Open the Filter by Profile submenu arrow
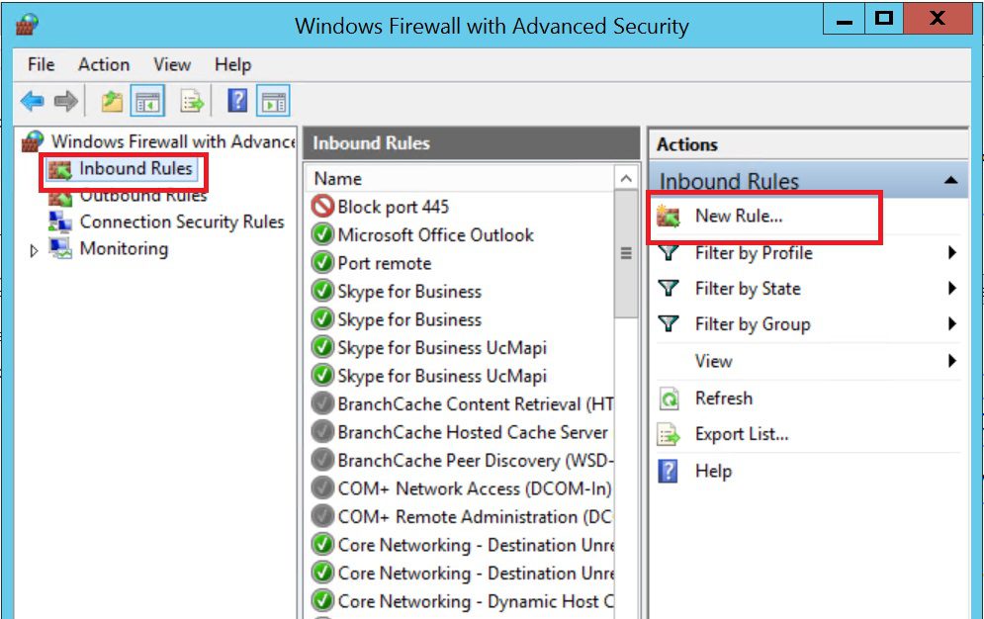 [952, 253]
